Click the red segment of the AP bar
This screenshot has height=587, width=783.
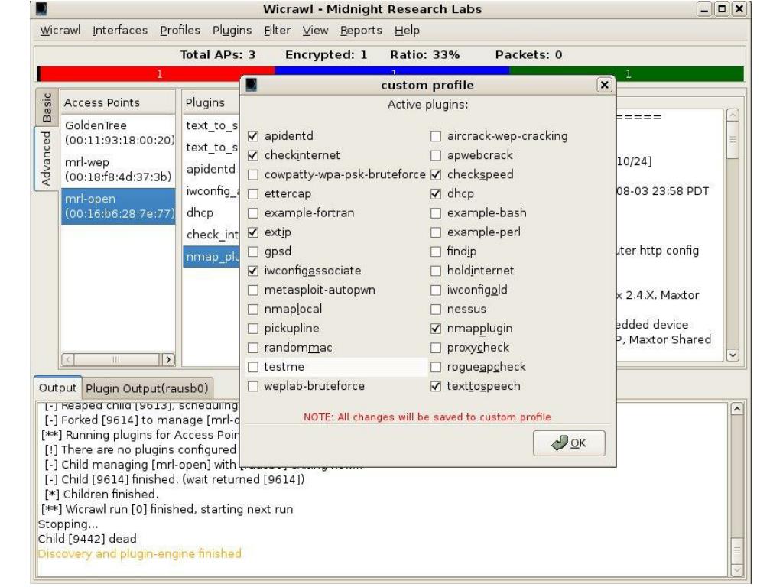tap(157, 74)
